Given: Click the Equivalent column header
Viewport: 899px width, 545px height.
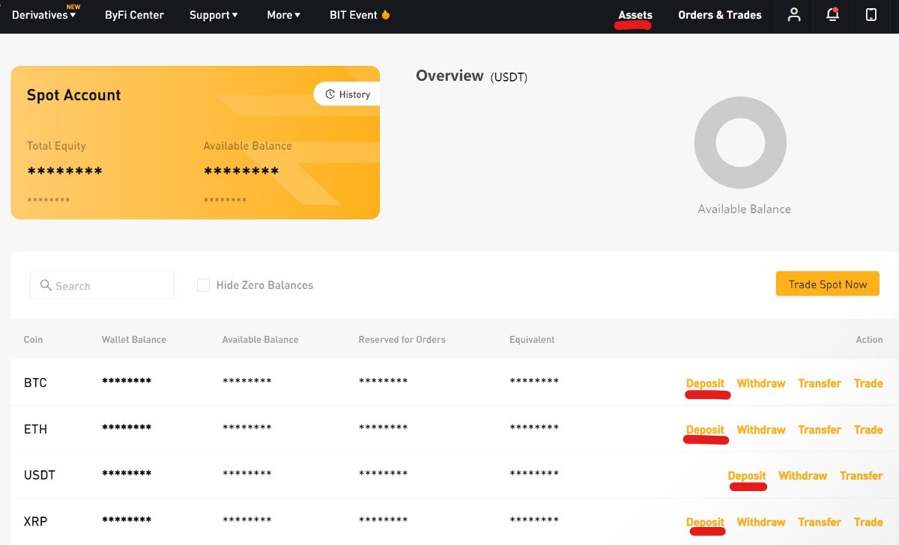Looking at the screenshot, I should point(532,339).
